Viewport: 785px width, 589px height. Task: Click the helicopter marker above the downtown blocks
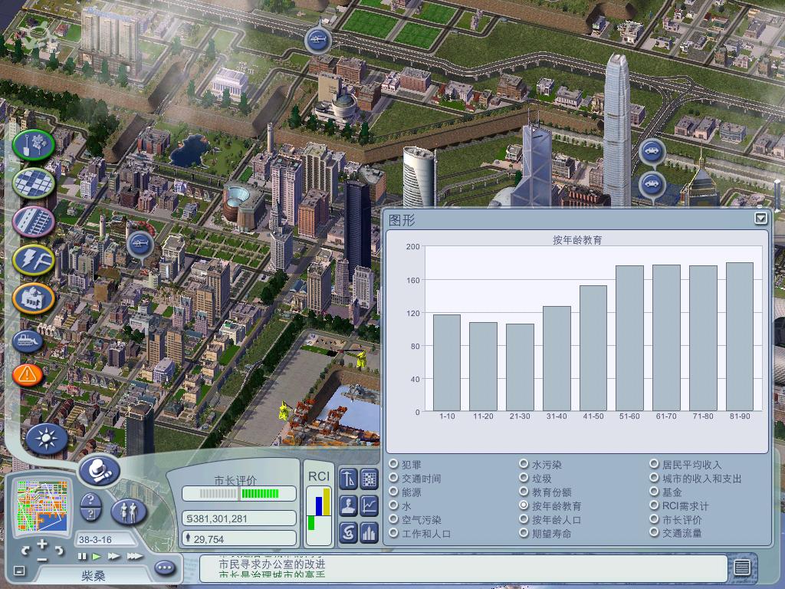click(x=140, y=245)
